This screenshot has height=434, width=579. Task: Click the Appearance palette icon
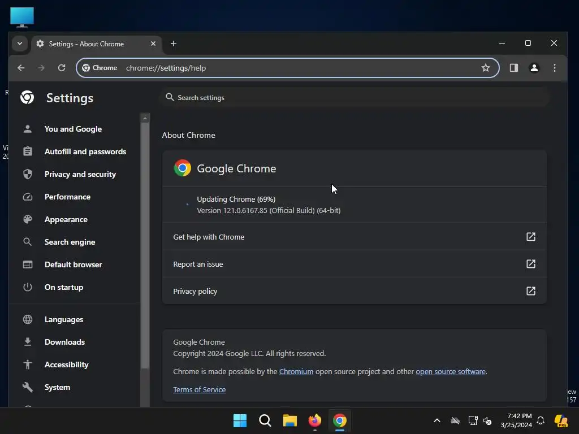(x=28, y=219)
